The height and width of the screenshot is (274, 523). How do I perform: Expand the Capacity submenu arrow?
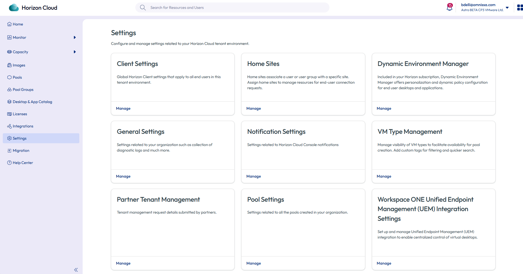[x=75, y=52]
